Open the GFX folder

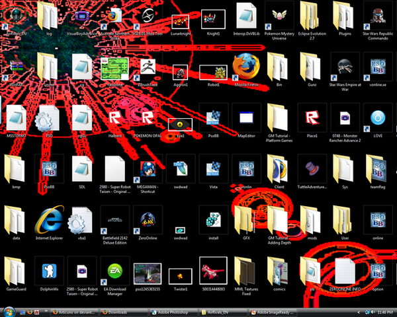point(246,221)
